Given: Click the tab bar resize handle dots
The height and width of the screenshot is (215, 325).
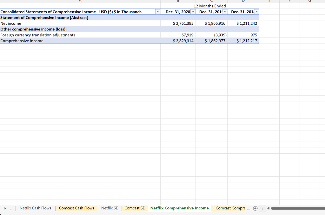Looking at the screenshot, I should 262,208.
